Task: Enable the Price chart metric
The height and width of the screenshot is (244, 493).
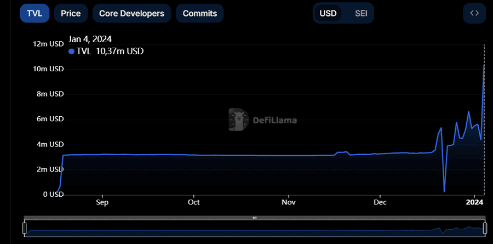Action: point(71,13)
